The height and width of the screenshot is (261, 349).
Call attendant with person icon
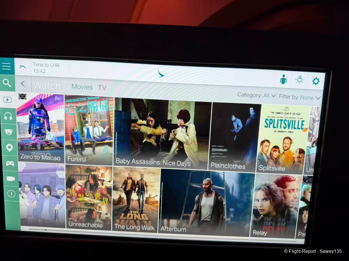pos(283,79)
